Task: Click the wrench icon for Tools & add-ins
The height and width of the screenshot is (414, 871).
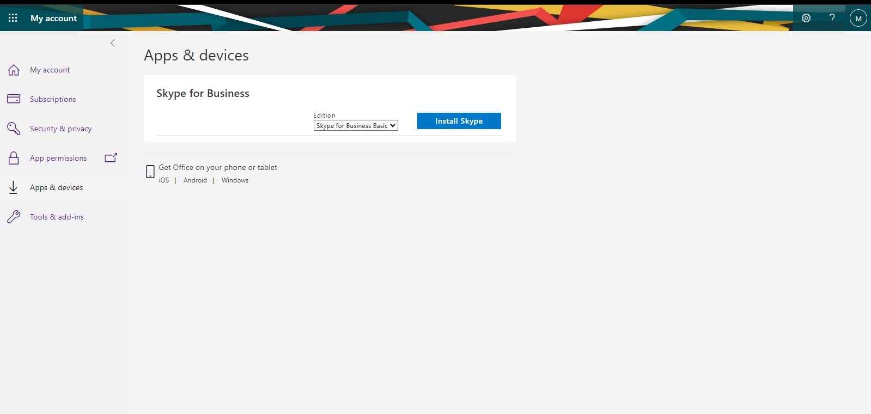Action: click(x=14, y=217)
